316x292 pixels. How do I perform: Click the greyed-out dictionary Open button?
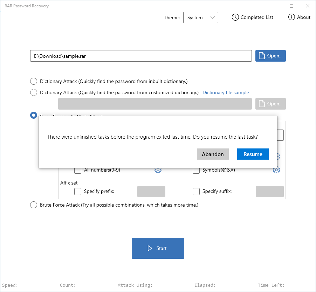270,104
